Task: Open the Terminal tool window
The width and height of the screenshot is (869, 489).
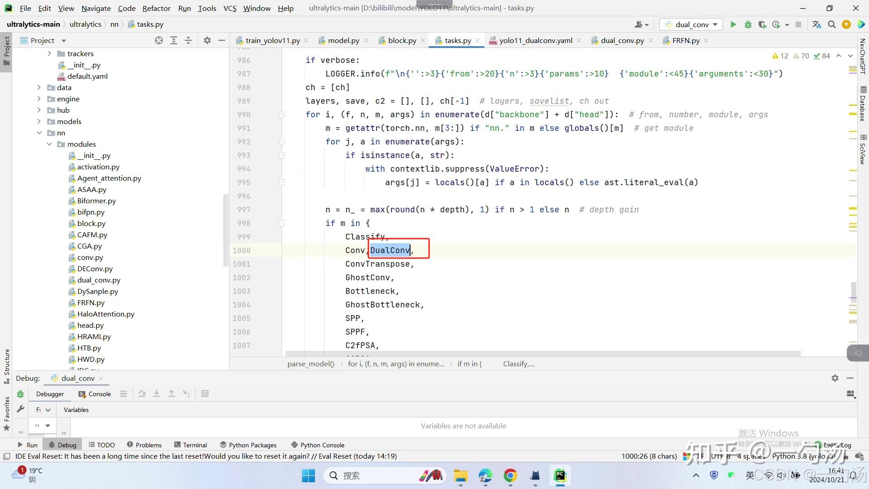Action: pyautogui.click(x=191, y=445)
